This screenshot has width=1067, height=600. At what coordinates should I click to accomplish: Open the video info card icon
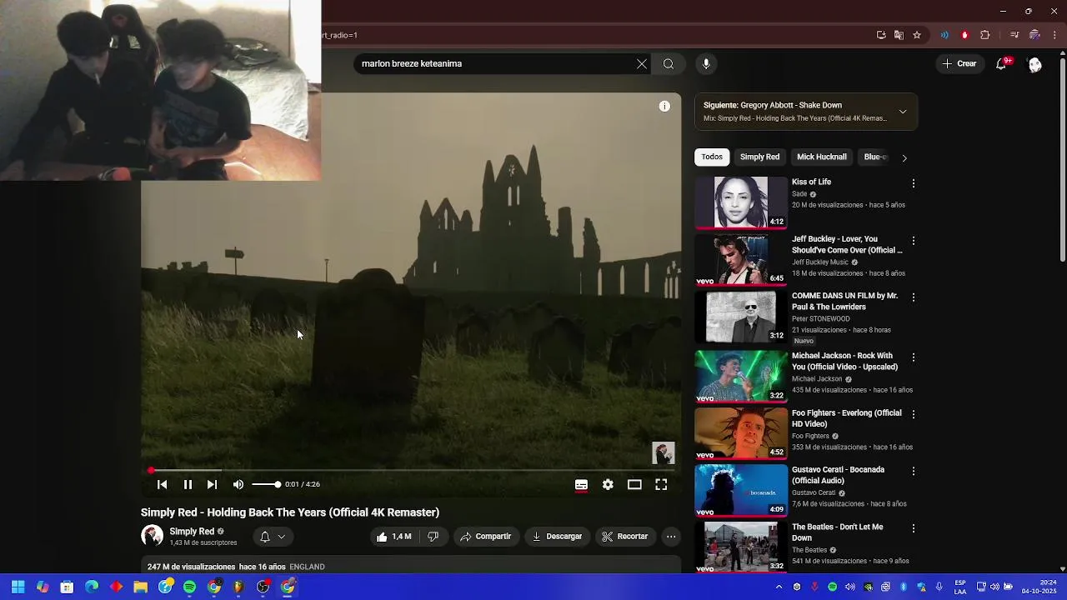[x=664, y=106]
